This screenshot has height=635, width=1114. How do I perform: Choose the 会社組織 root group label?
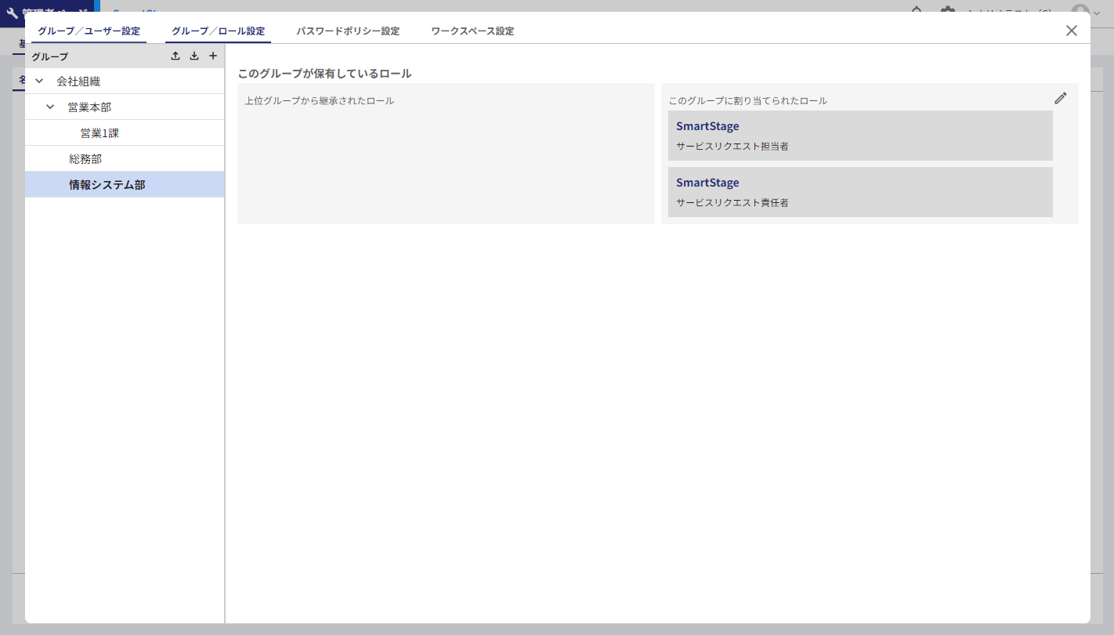tap(78, 81)
